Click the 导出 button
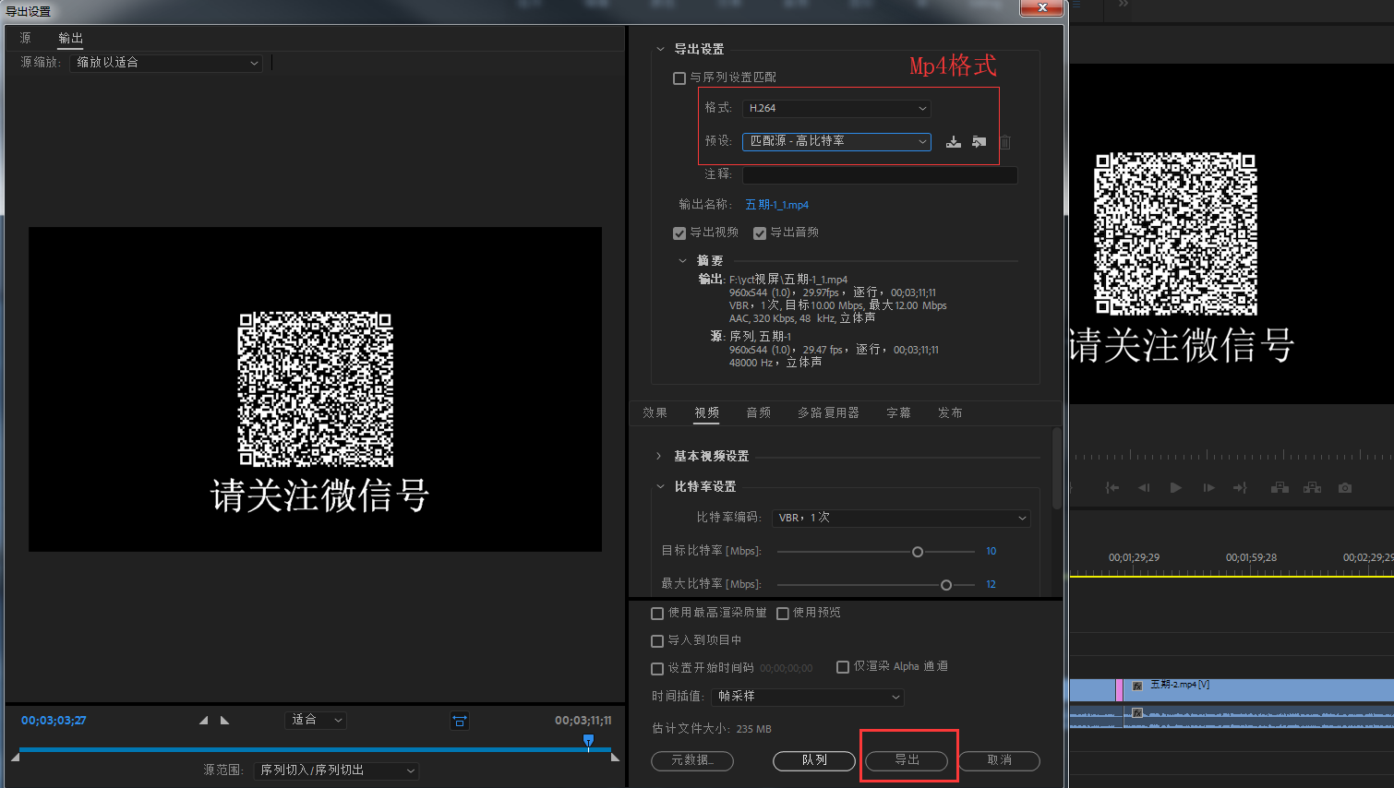Screen dimensions: 1394x788 click(907, 760)
